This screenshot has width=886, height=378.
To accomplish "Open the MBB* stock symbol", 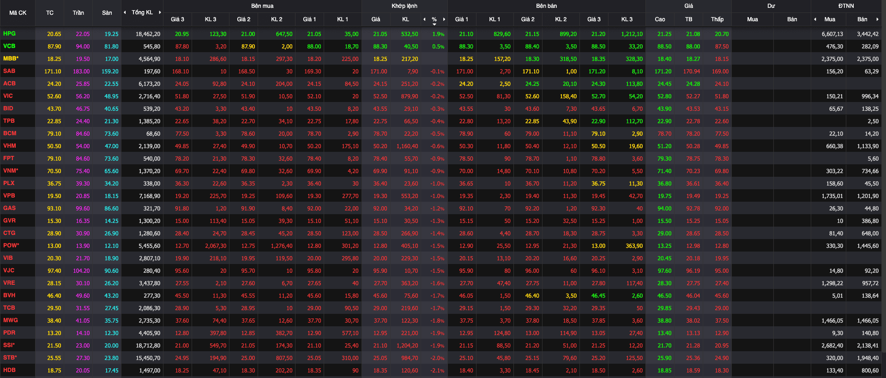I will (x=11, y=59).
